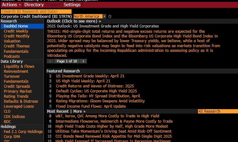The image size is (238, 142).
Task: Open CDX Indices data
Action: point(14,117)
